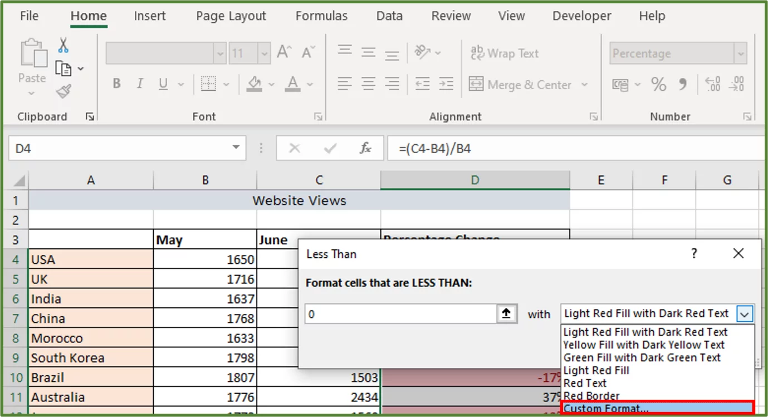Enable Wrap Text
The height and width of the screenshot is (417, 768).
(x=505, y=53)
